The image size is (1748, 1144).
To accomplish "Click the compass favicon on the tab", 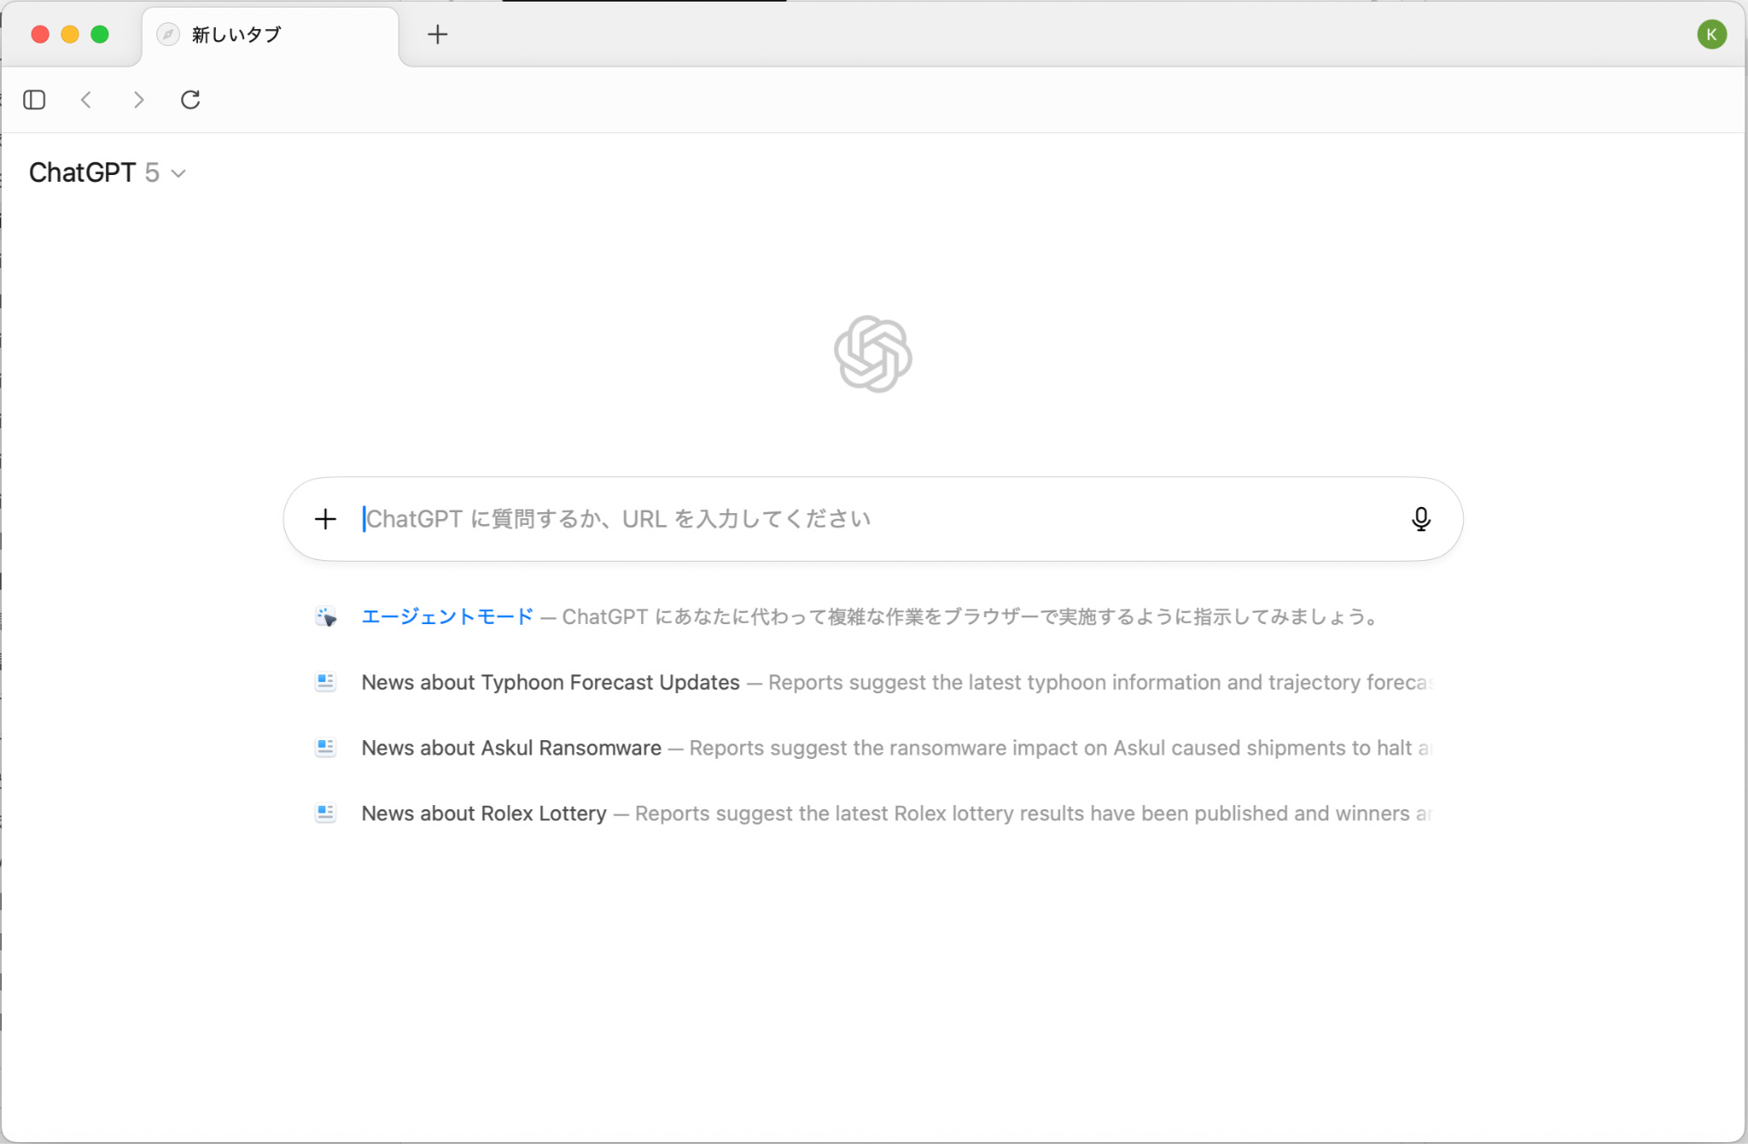I will [169, 35].
